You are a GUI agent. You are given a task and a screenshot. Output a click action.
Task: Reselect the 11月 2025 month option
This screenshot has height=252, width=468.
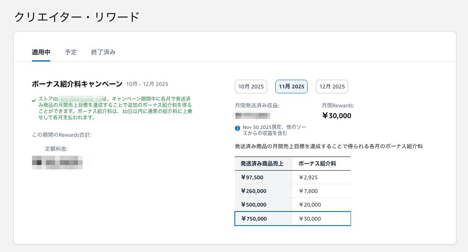[291, 86]
